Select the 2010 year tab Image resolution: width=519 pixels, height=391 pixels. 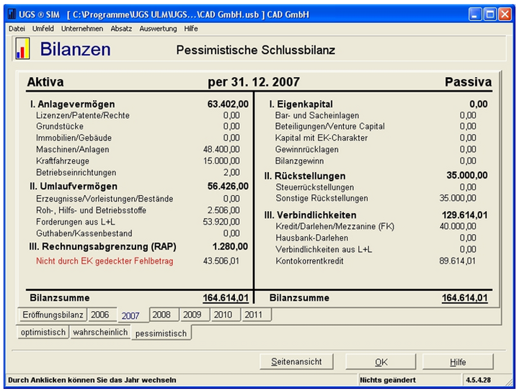[224, 315]
